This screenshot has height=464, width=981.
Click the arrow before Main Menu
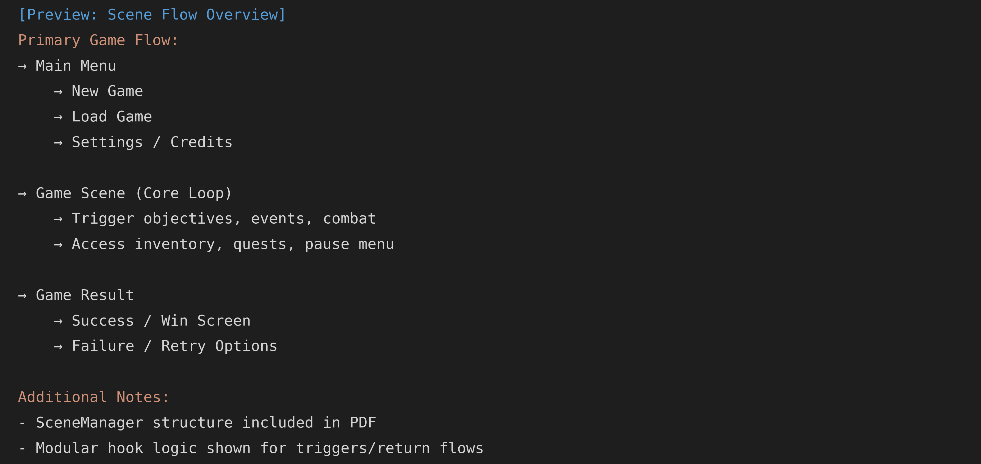pyautogui.click(x=23, y=66)
